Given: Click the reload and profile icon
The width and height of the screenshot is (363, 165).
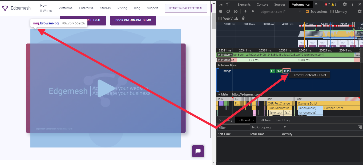Looking at the screenshot, I should [x=228, y=11].
